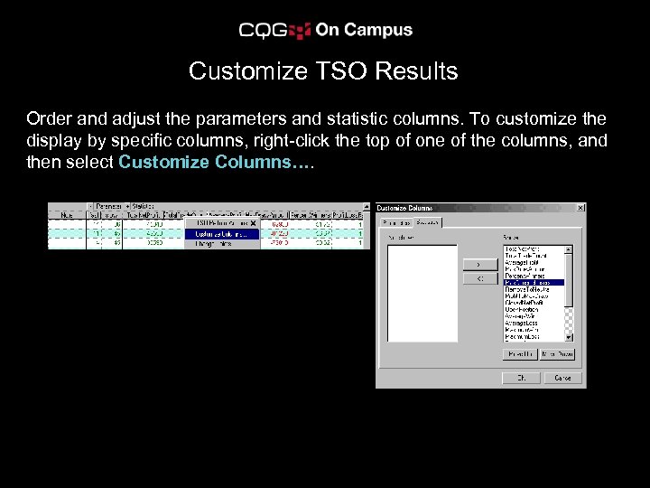Click the TotalNetProfit column header
This screenshot has width=650, height=488.
(143, 215)
